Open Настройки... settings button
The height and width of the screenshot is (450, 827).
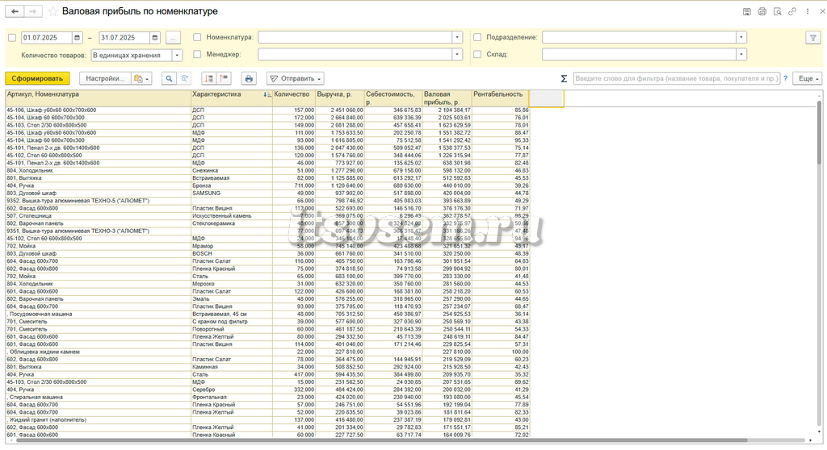[x=105, y=78]
